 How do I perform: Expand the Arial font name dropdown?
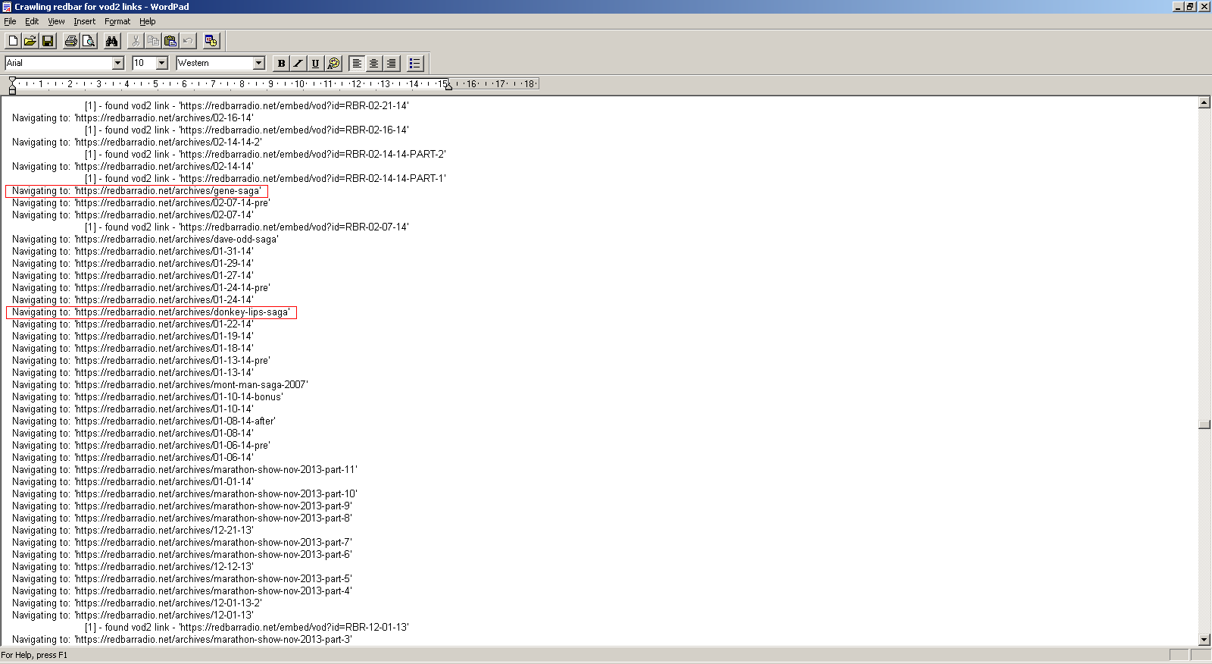pyautogui.click(x=117, y=63)
